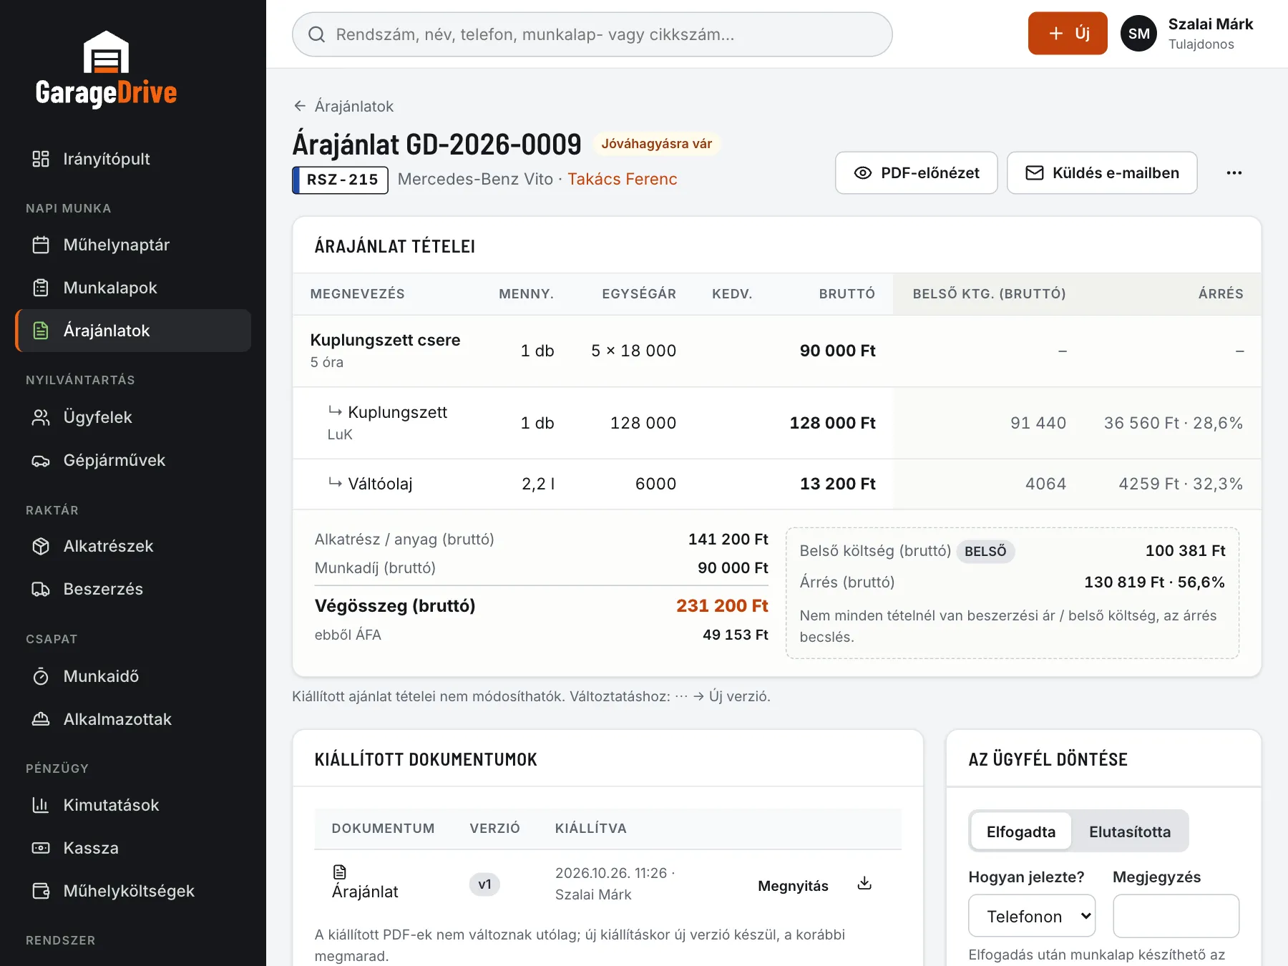Open Műhelynaptár calendar icon

(x=41, y=245)
